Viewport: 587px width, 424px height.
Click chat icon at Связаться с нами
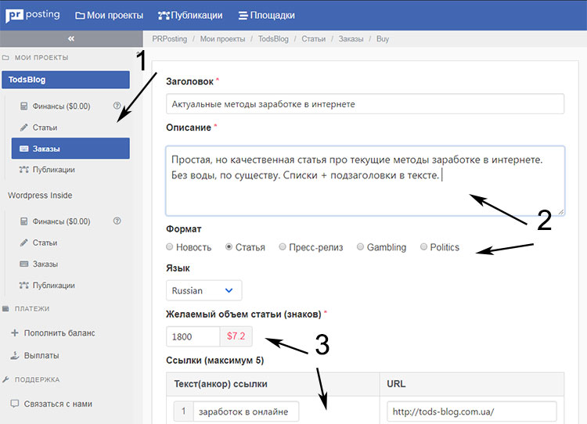tap(15, 404)
